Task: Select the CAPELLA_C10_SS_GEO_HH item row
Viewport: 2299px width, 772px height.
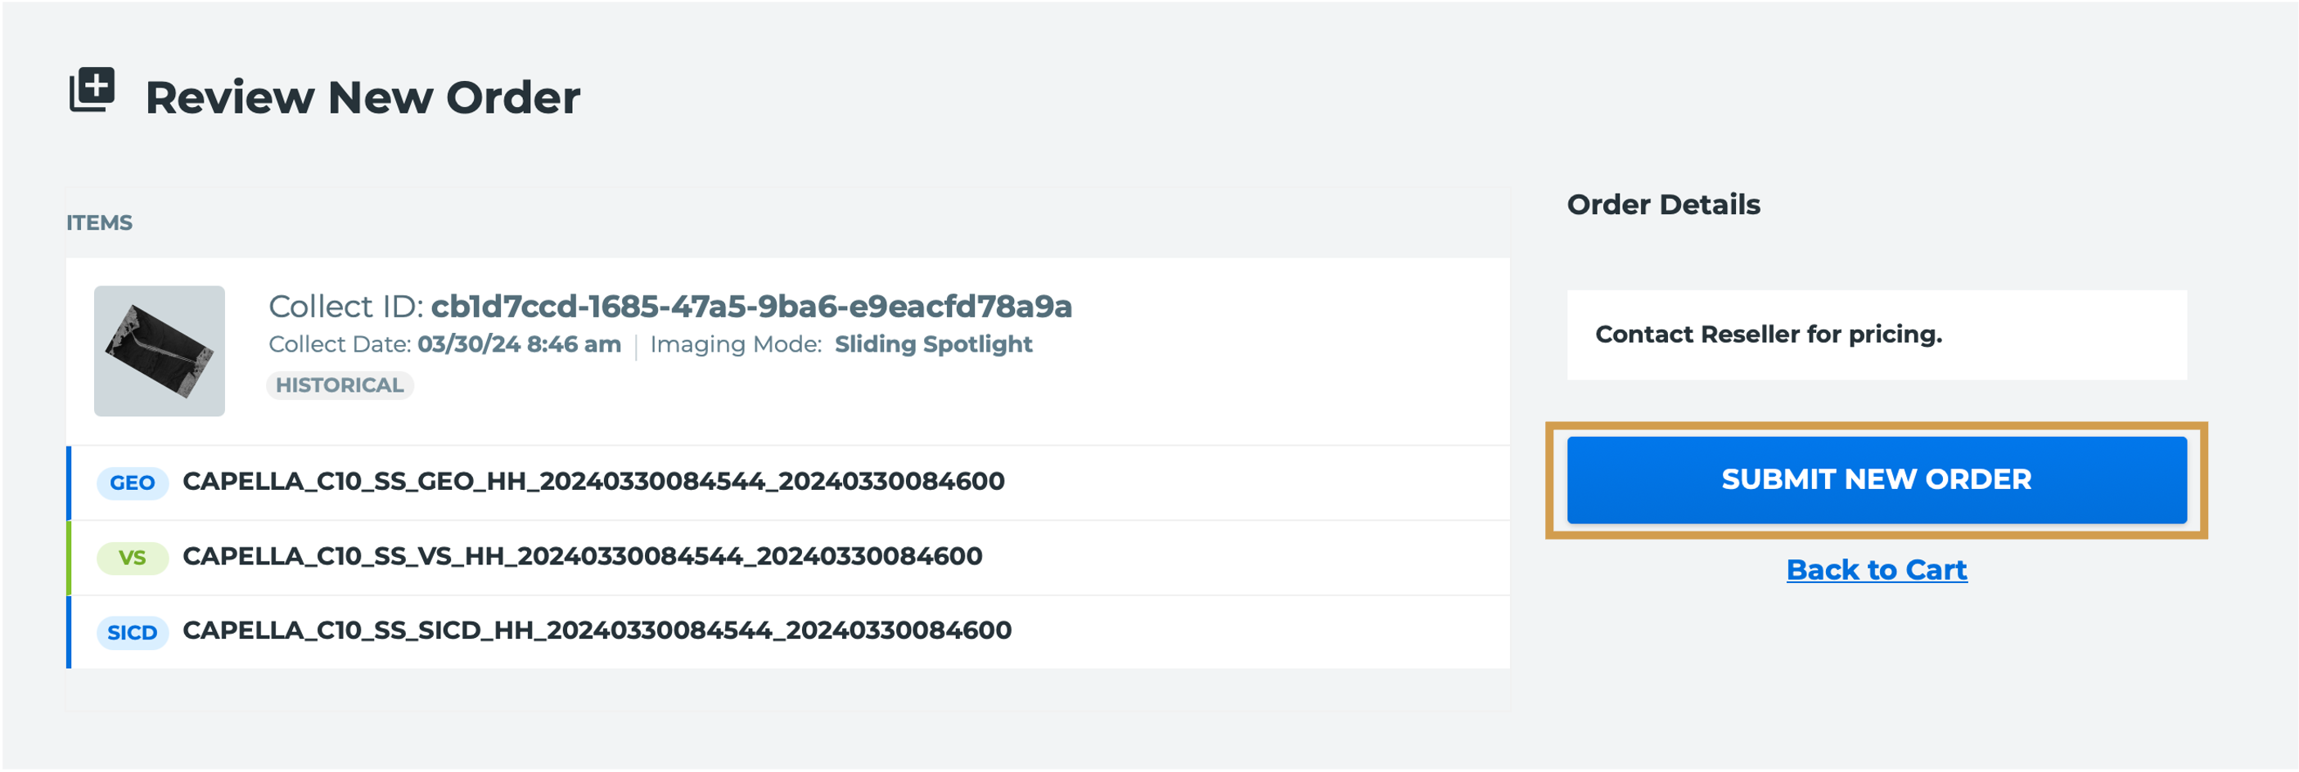Action: pos(789,483)
